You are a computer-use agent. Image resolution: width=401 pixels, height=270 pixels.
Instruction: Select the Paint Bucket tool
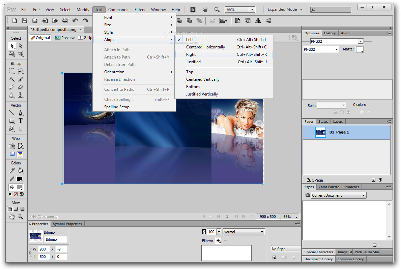(21, 170)
